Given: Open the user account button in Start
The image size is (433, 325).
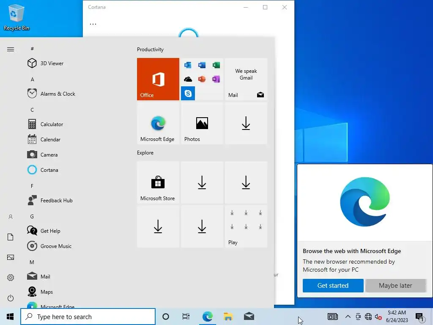Looking at the screenshot, I should click(11, 217).
